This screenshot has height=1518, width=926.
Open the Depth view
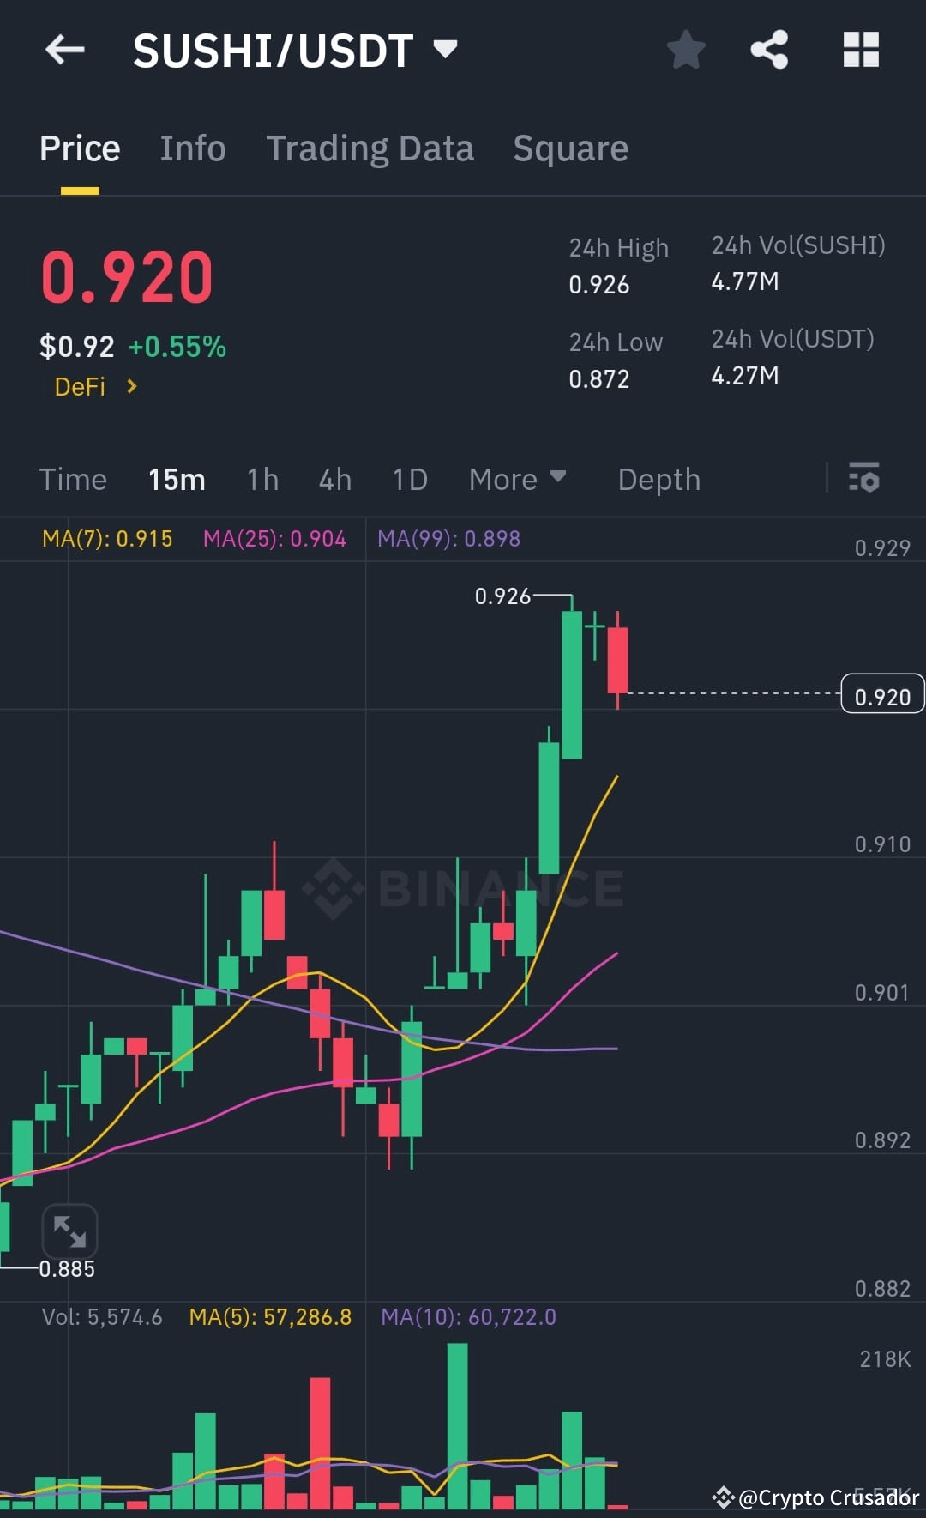point(658,479)
